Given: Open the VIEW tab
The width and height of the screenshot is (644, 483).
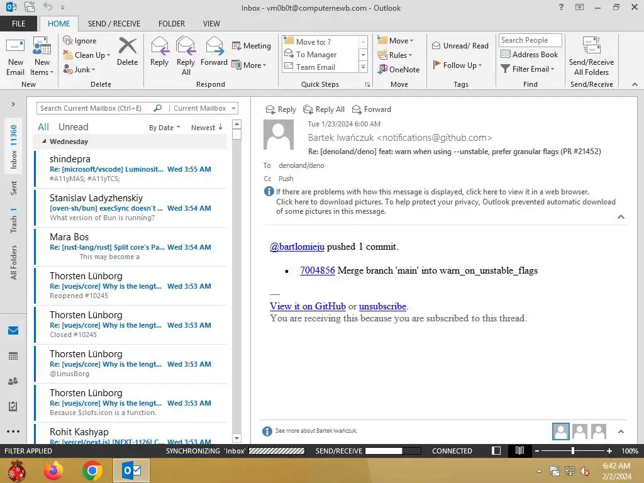Looking at the screenshot, I should coord(211,23).
